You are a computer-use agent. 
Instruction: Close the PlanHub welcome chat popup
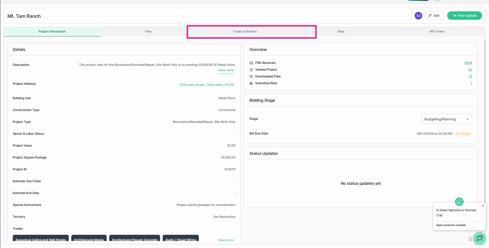pos(483,206)
